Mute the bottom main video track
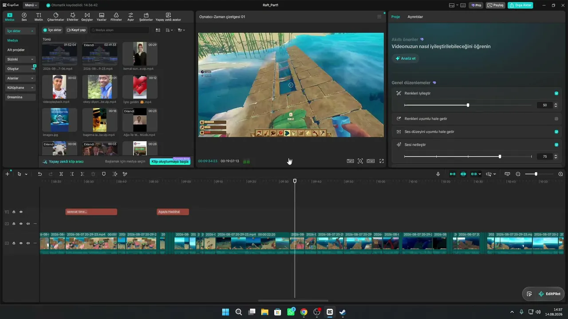The image size is (568, 319). (28, 243)
